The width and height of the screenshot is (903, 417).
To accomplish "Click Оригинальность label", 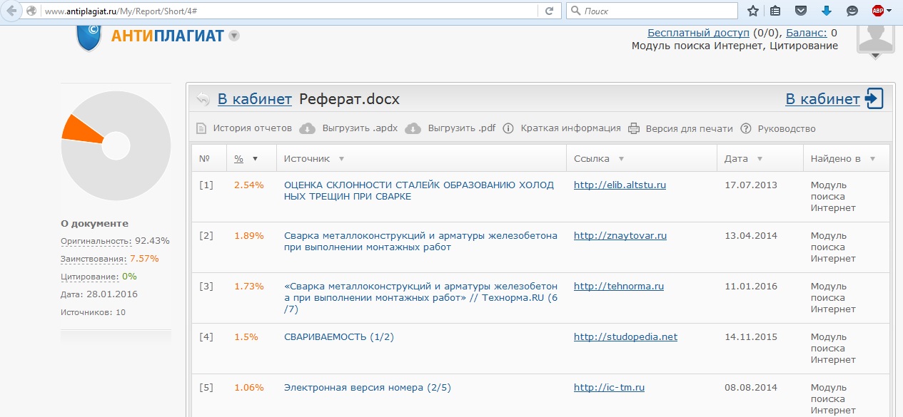I will pyautogui.click(x=96, y=241).
